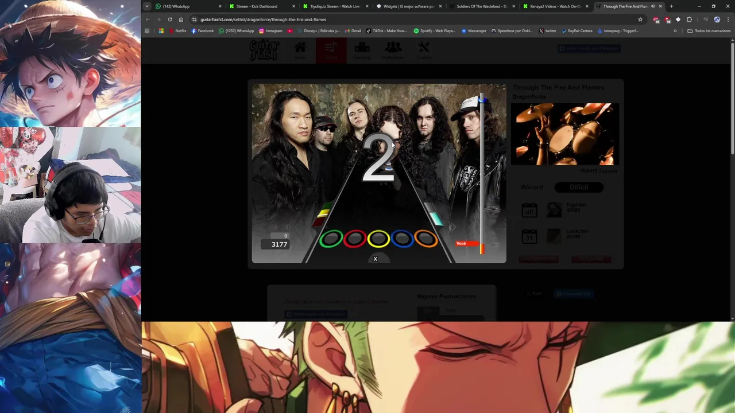
Task: Open the Chrome three-dot menu
Action: [x=728, y=20]
